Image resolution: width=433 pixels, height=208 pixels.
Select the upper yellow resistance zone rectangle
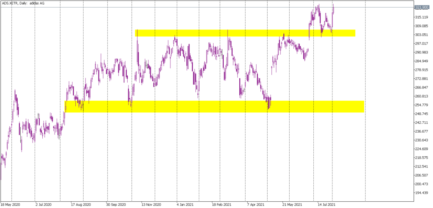click(x=245, y=33)
